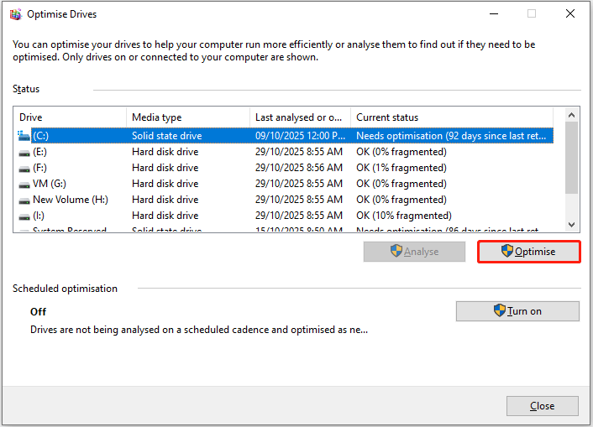Click the scroll down arrow in drive list

click(x=571, y=225)
